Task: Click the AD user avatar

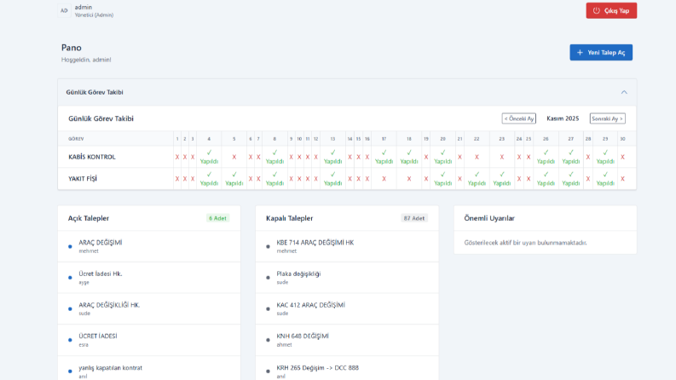Action: tap(64, 10)
